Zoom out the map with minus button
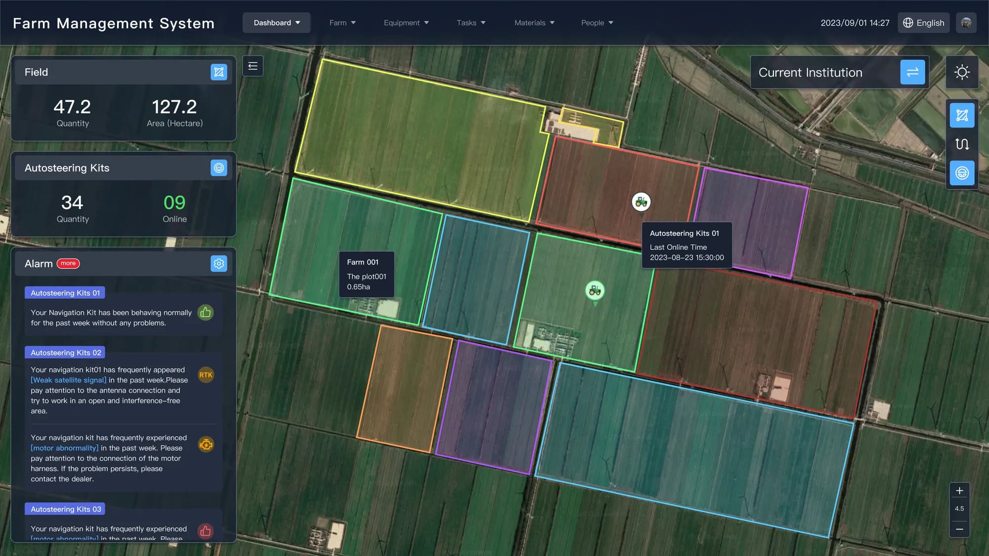 tap(959, 529)
